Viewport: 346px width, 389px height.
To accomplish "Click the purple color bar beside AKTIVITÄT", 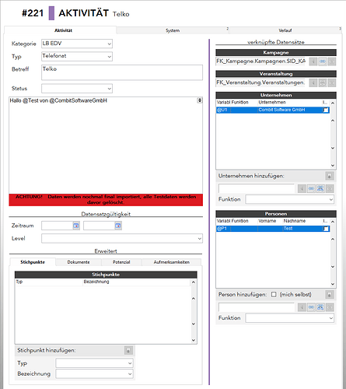I will point(51,13).
